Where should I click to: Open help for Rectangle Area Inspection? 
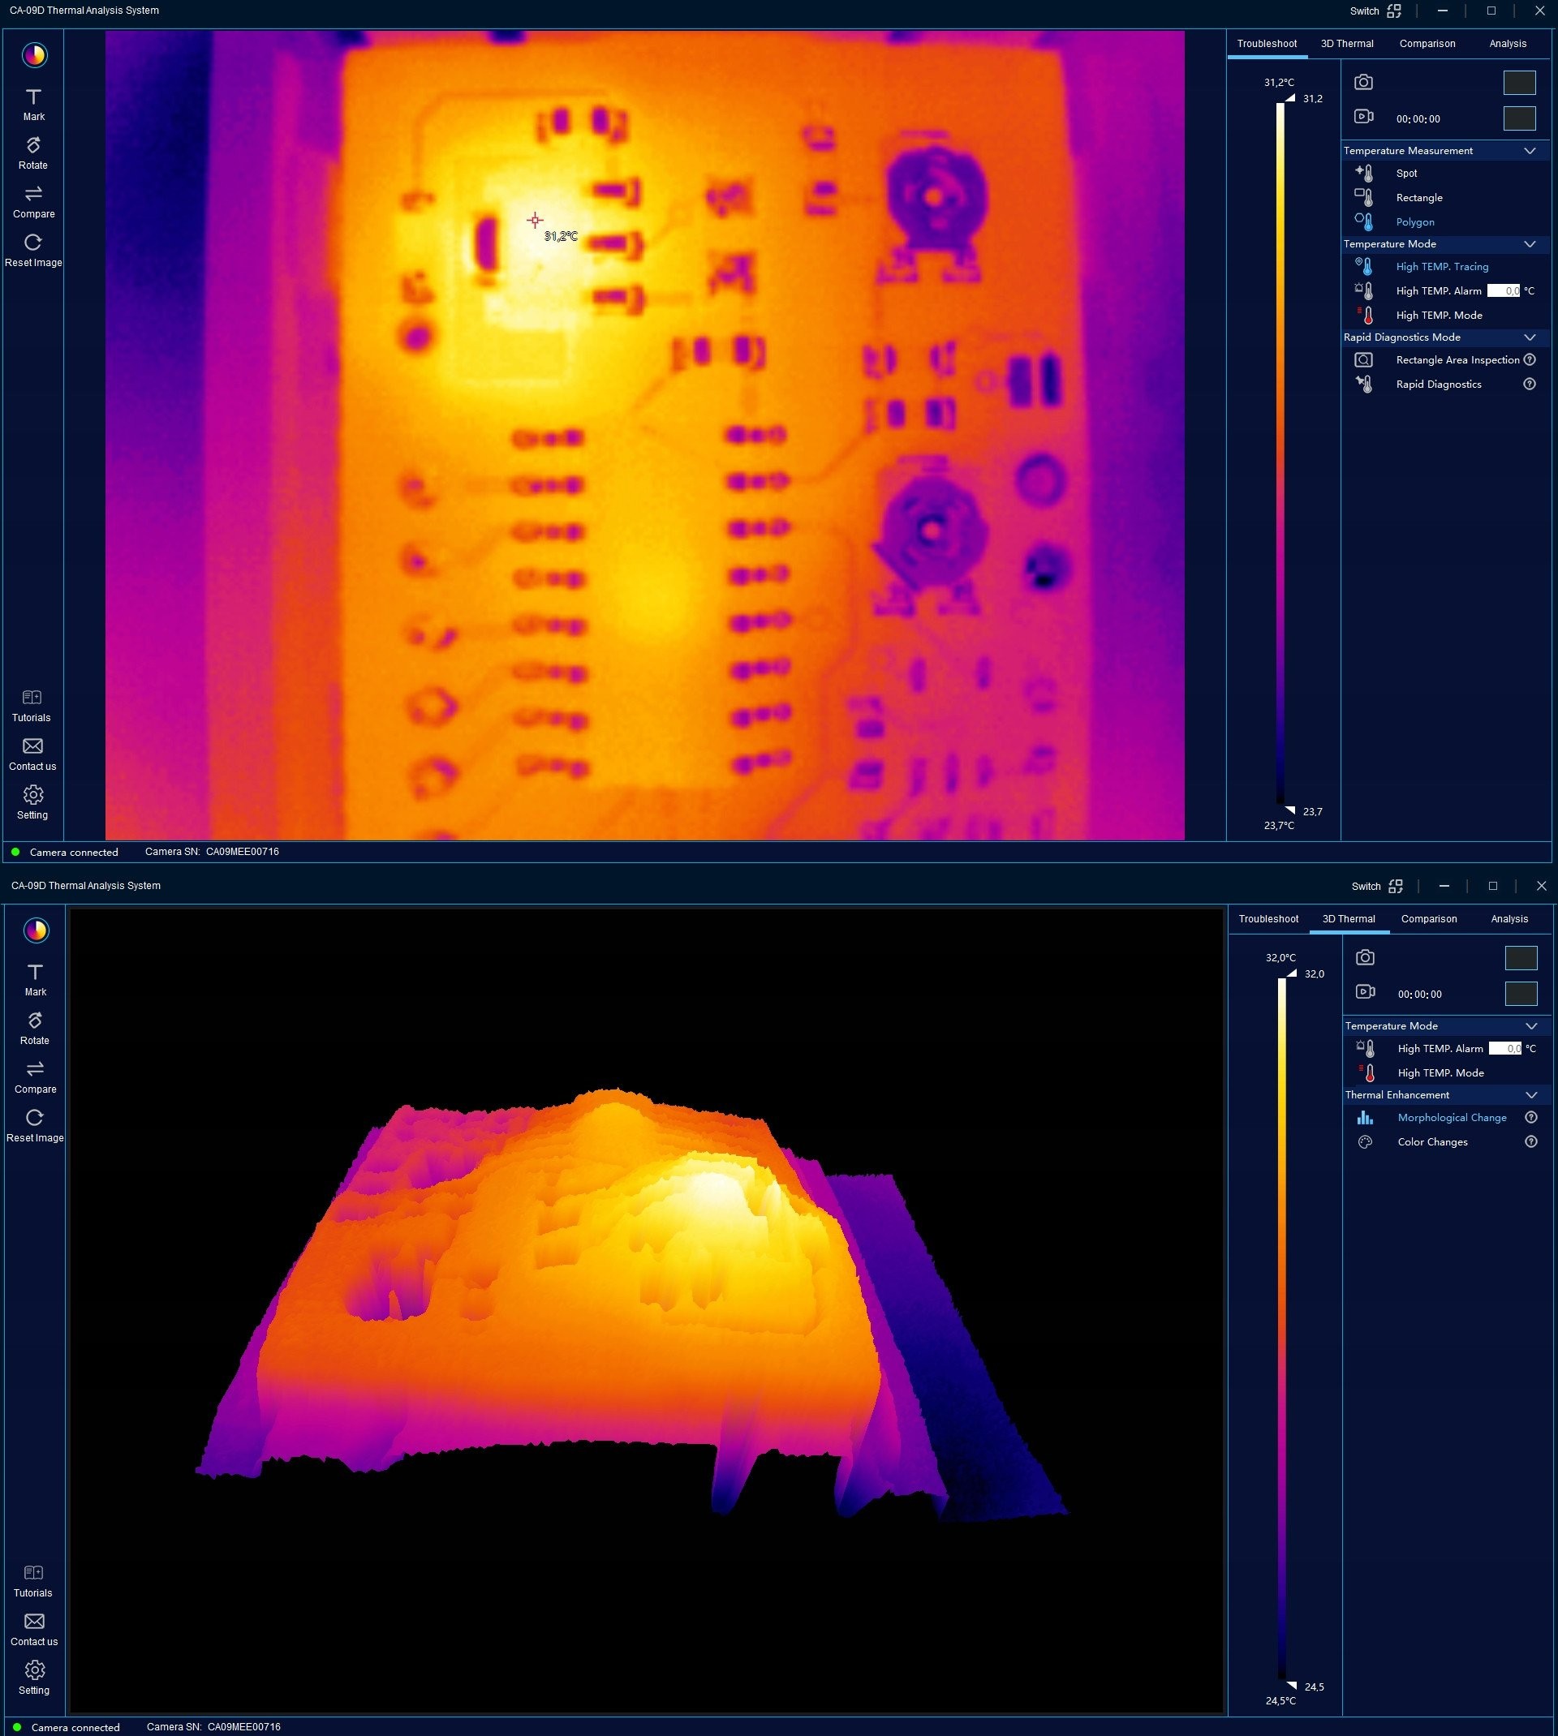(1530, 360)
